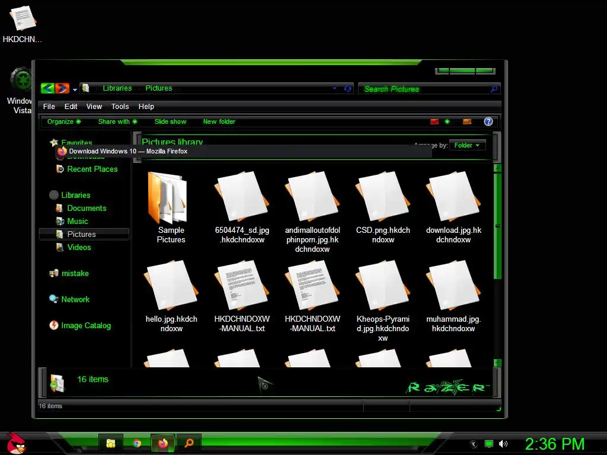
Task: Expand the address bar history dropdown
Action: pyautogui.click(x=334, y=89)
